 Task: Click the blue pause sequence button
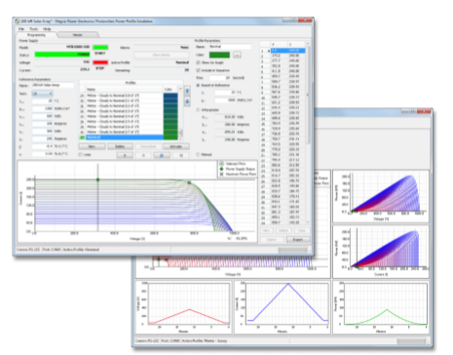point(162,155)
